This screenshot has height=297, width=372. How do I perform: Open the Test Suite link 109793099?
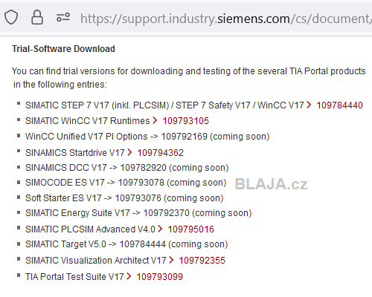(x=160, y=277)
